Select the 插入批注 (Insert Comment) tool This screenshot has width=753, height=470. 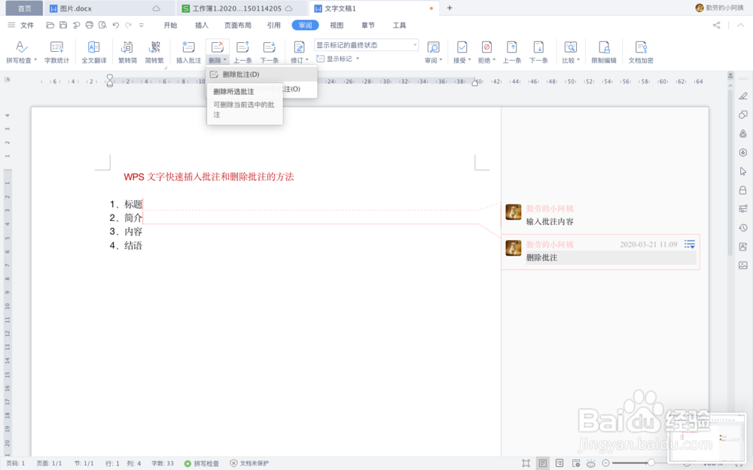pos(187,50)
